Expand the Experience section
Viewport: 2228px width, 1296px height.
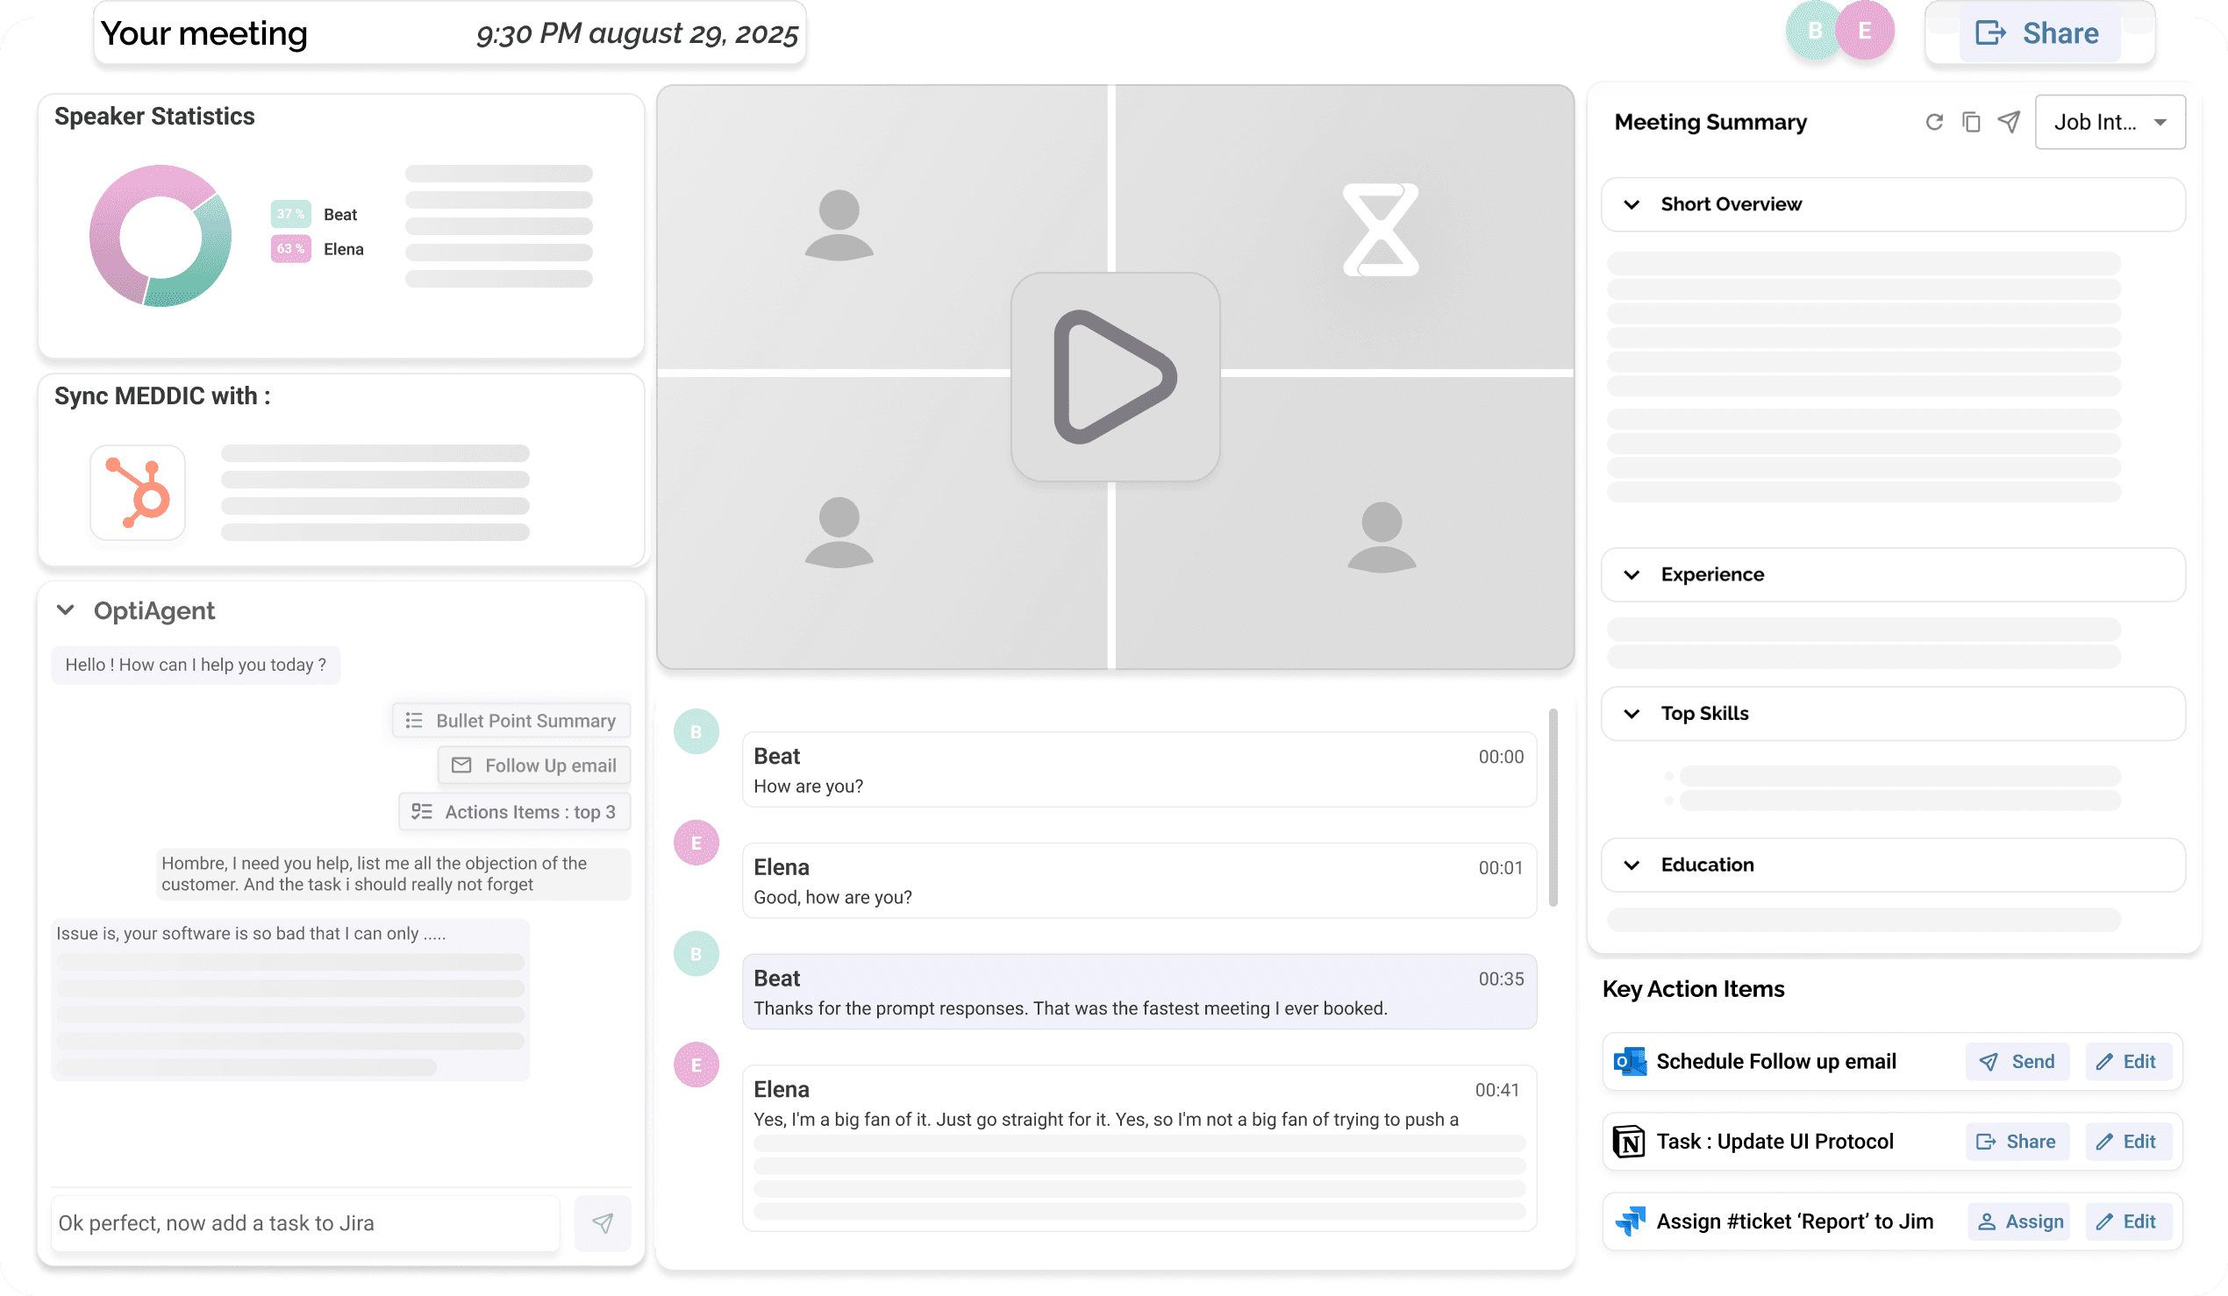[x=1632, y=573]
